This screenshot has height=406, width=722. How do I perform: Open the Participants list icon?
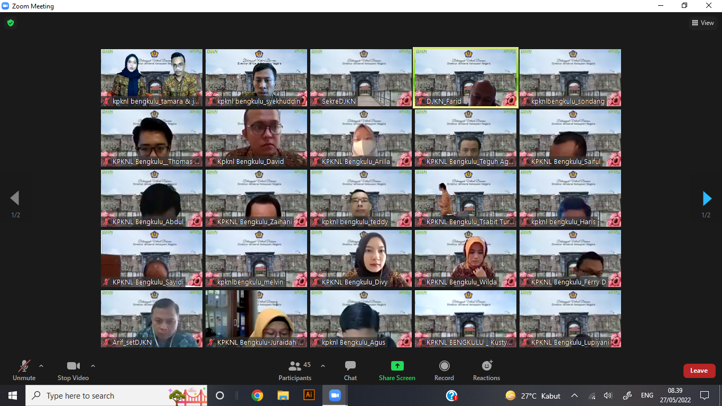[295, 366]
